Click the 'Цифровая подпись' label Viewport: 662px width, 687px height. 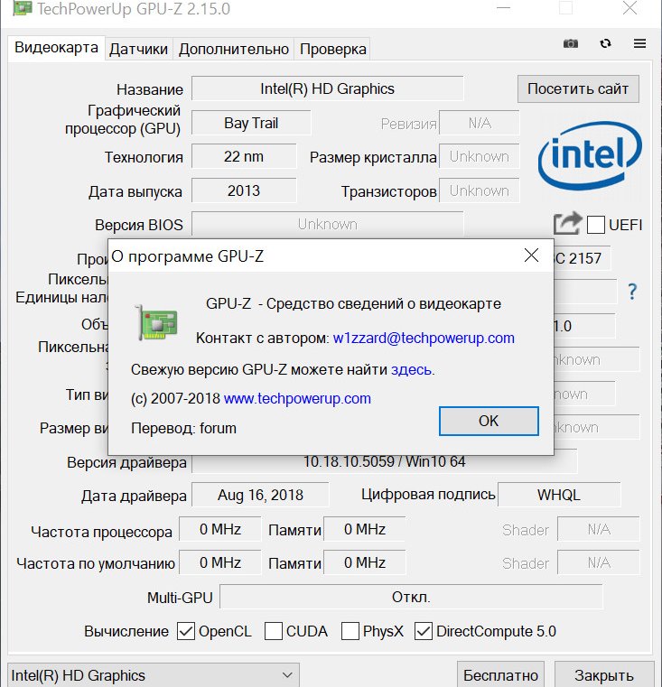[x=428, y=494]
